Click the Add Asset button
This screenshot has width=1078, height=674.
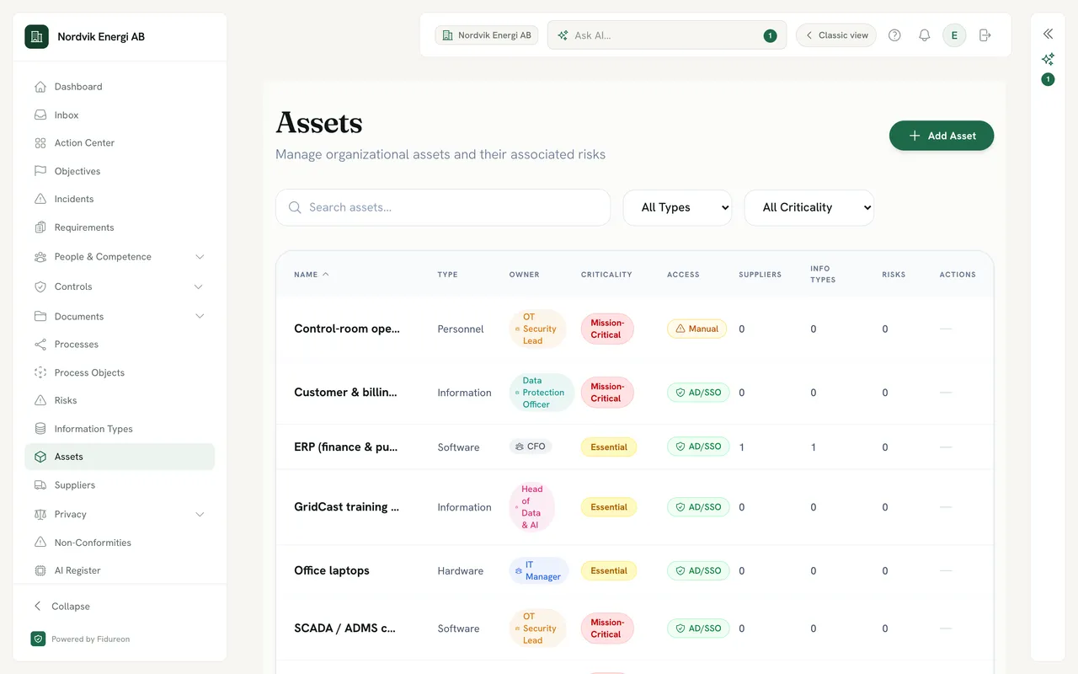point(942,136)
